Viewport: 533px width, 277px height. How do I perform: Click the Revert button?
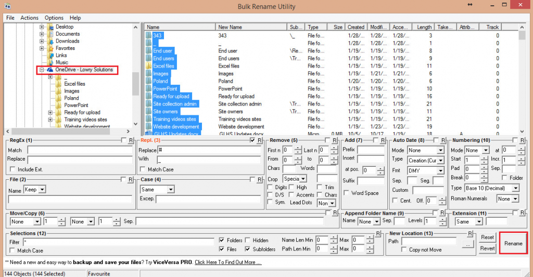coord(487,248)
